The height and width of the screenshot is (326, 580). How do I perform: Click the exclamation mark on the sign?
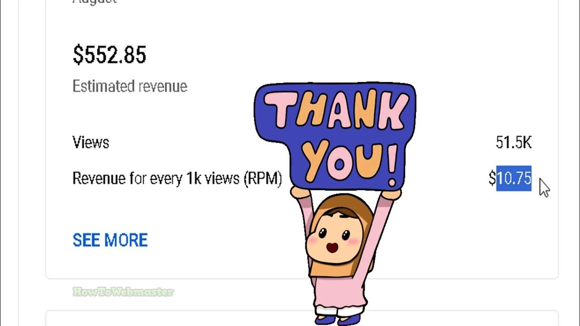[391, 166]
